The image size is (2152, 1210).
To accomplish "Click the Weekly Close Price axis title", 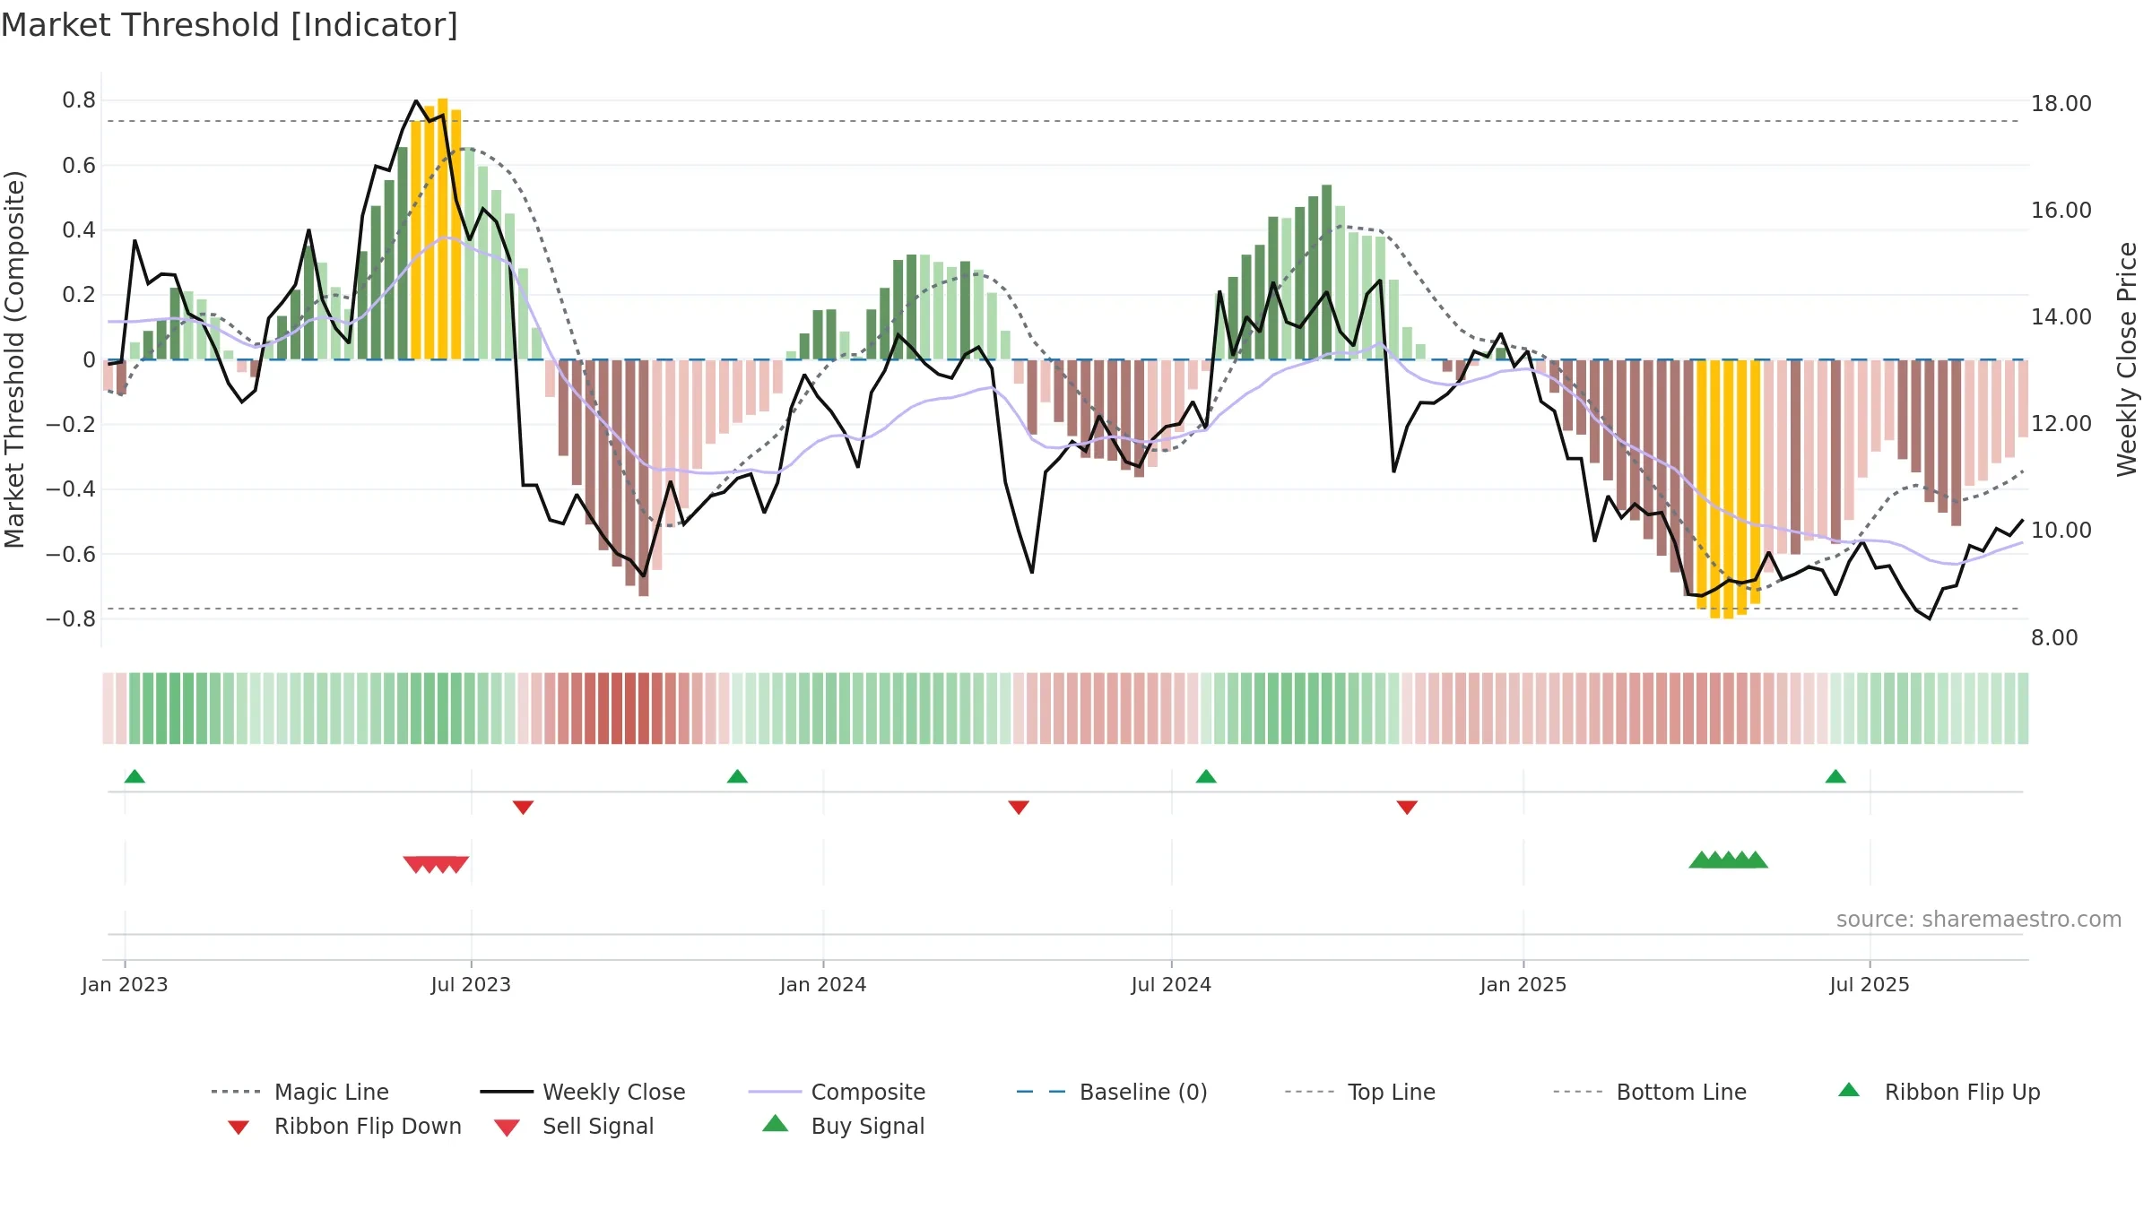I will [2127, 359].
